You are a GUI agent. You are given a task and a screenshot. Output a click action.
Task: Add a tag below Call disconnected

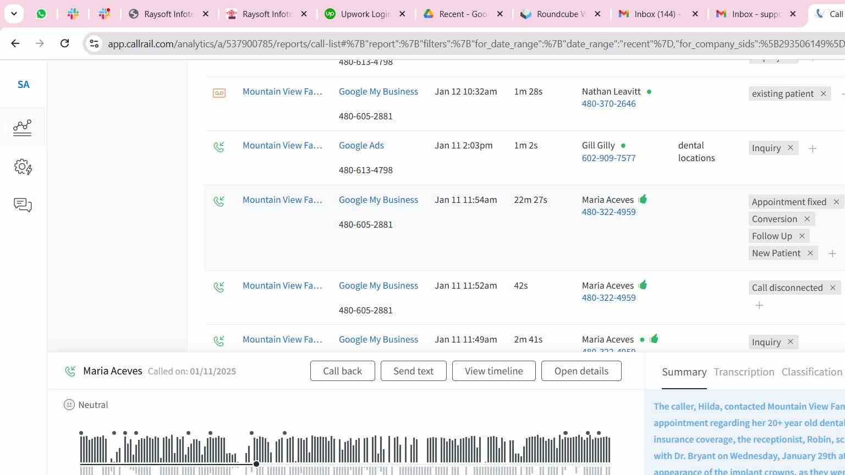pyautogui.click(x=759, y=305)
